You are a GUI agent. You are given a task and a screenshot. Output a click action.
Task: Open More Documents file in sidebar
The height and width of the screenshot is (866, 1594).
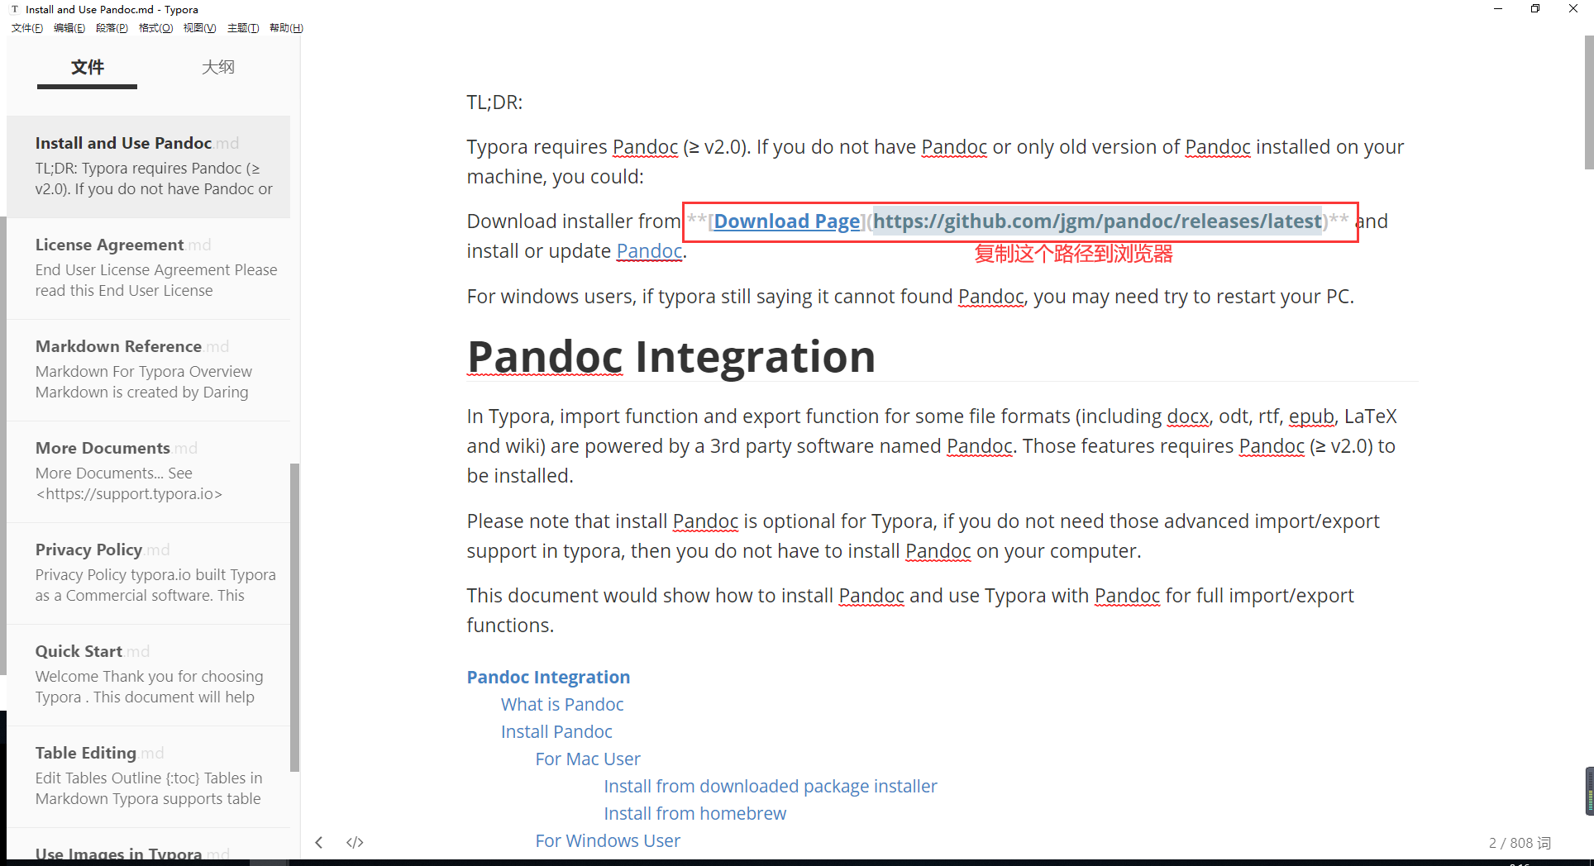pos(149,471)
